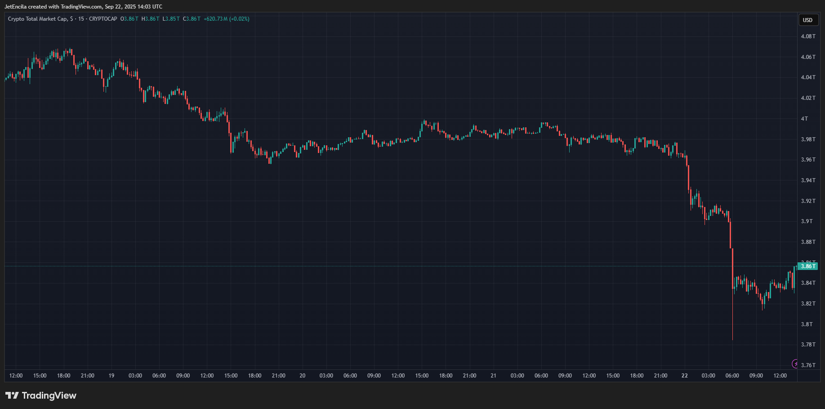
Task: Open the USD currency selector
Action: (807, 20)
